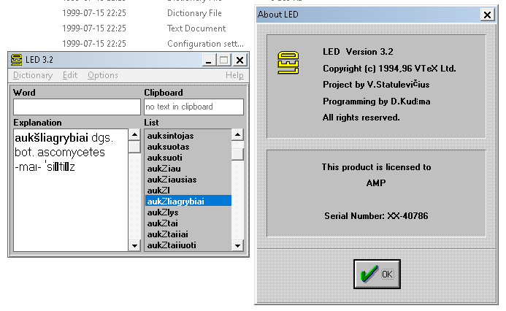The image size is (506, 311).
Task: Click 'Dictionary File' type in background list
Action: pos(194,13)
